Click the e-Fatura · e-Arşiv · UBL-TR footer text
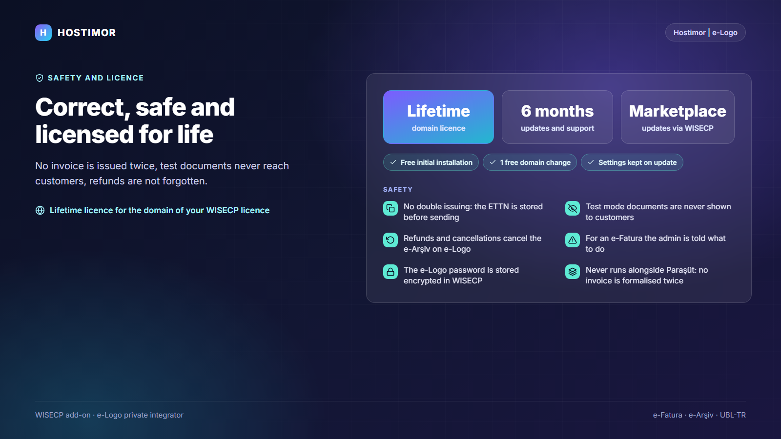This screenshot has width=781, height=439. point(699,415)
